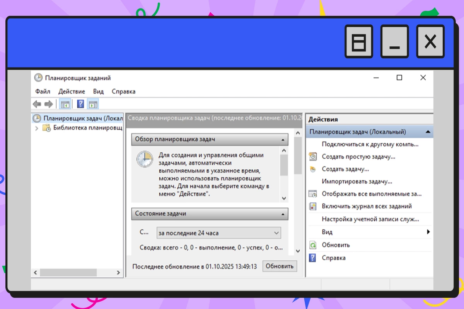Click the forward navigation arrow in the toolbar
Screen dimensions: 464x309
[x=48, y=104]
